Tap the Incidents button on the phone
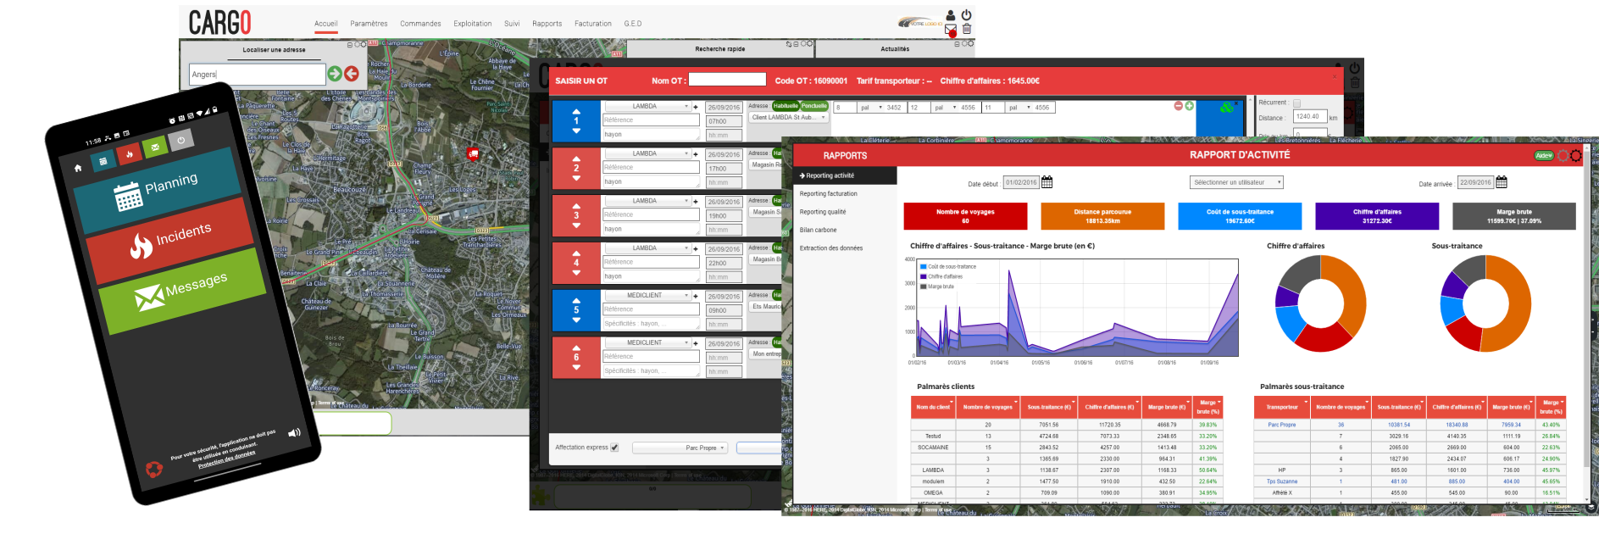Image resolution: width=1610 pixels, height=534 pixels. tap(171, 240)
